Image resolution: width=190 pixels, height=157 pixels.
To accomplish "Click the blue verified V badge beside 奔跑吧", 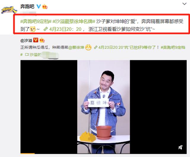I will click(39, 6).
